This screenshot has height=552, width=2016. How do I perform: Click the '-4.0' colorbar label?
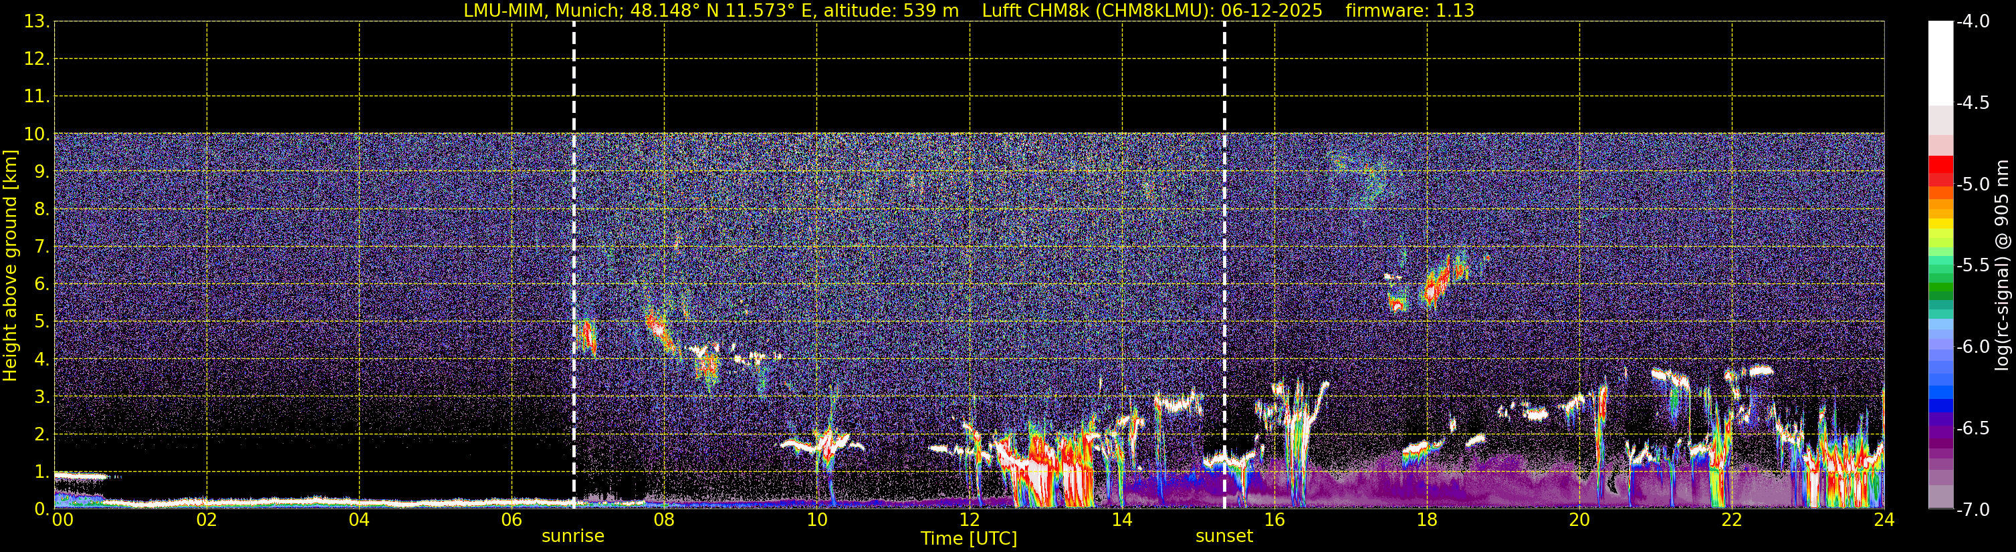[x=1973, y=22]
